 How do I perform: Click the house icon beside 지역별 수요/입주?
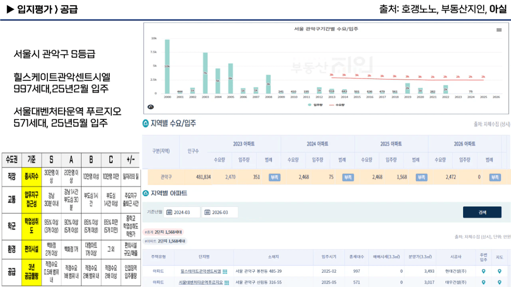tap(146, 123)
